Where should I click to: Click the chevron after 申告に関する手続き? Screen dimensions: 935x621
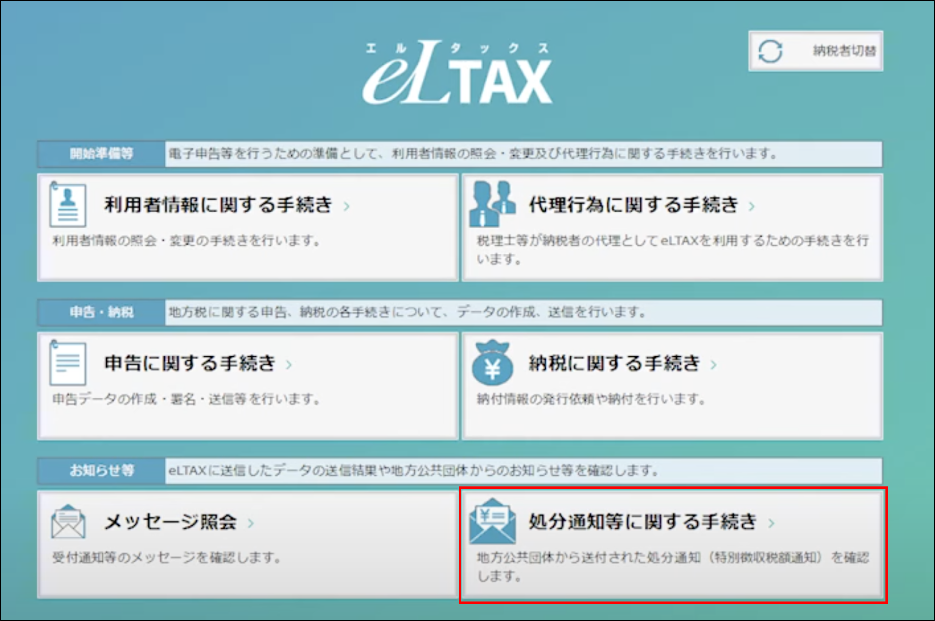(x=289, y=365)
